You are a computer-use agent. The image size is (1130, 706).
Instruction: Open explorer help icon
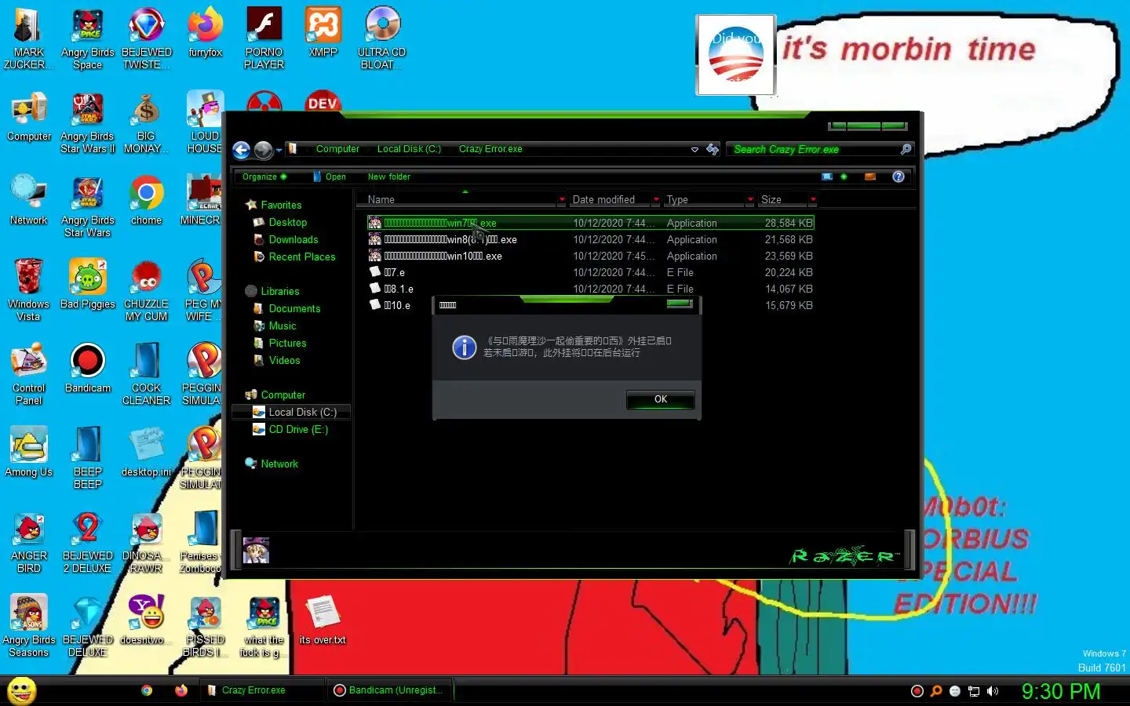pos(899,176)
